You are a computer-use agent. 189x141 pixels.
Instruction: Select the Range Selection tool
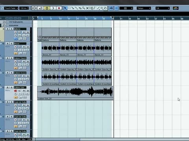[69, 8]
